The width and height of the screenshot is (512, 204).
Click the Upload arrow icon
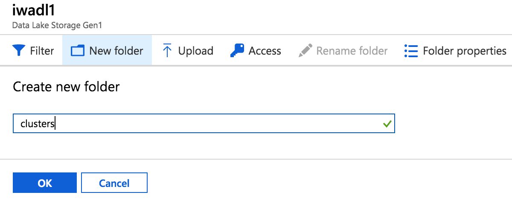(x=167, y=51)
